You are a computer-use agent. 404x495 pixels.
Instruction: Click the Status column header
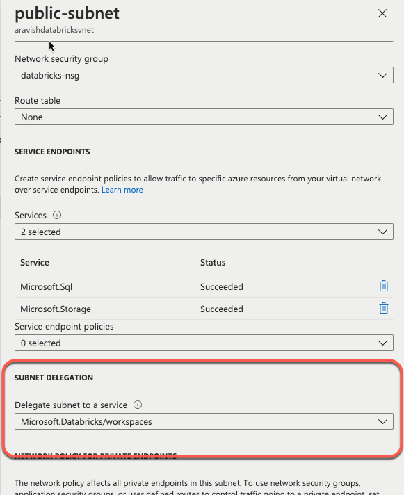[213, 262]
